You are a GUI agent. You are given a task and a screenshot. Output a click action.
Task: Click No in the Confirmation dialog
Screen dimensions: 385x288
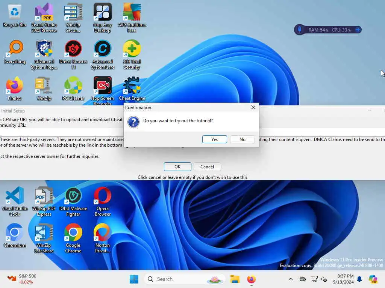[x=243, y=139]
